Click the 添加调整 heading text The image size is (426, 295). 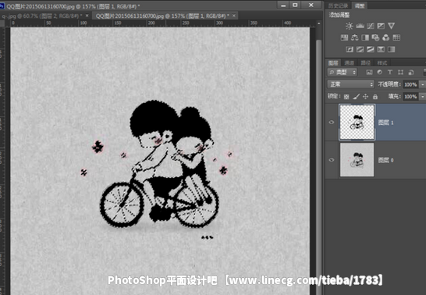click(x=339, y=15)
